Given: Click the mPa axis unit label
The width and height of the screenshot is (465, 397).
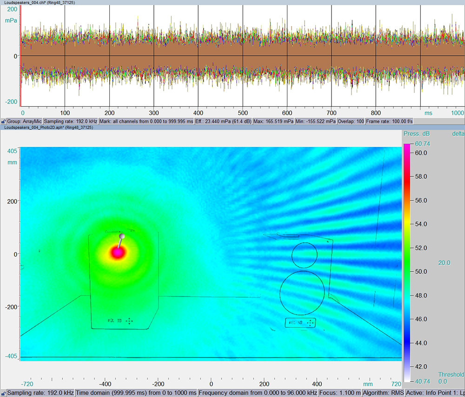Looking at the screenshot, I should pyautogui.click(x=11, y=21).
